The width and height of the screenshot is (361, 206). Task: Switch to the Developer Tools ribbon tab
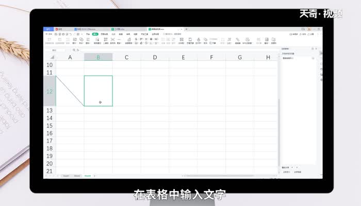coord(145,34)
